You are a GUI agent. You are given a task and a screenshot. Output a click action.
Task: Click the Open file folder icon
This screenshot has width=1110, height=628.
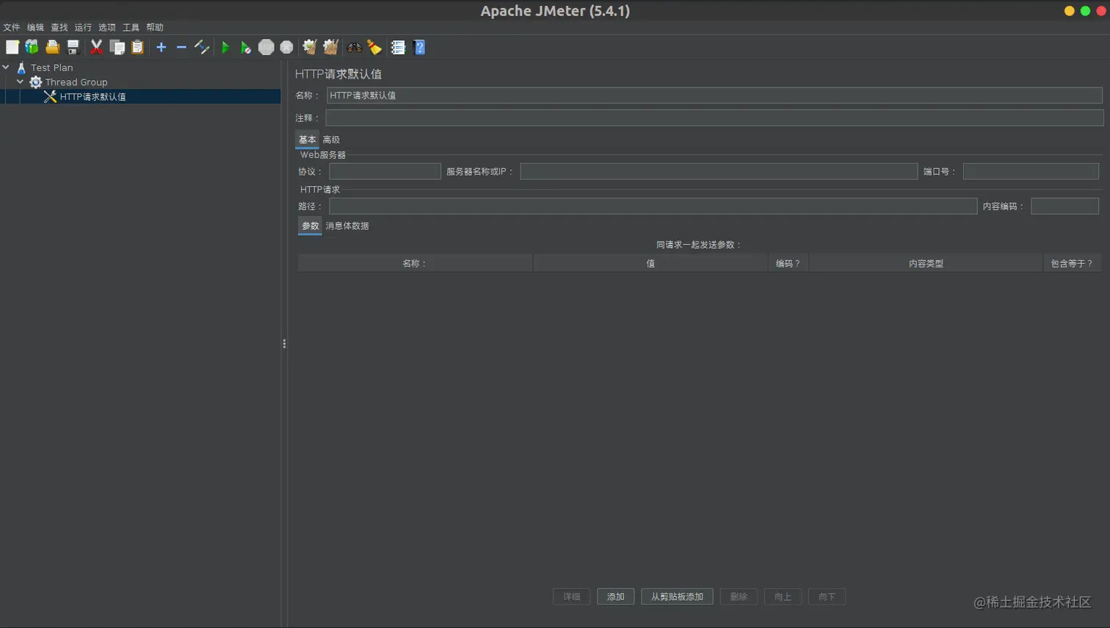point(52,47)
